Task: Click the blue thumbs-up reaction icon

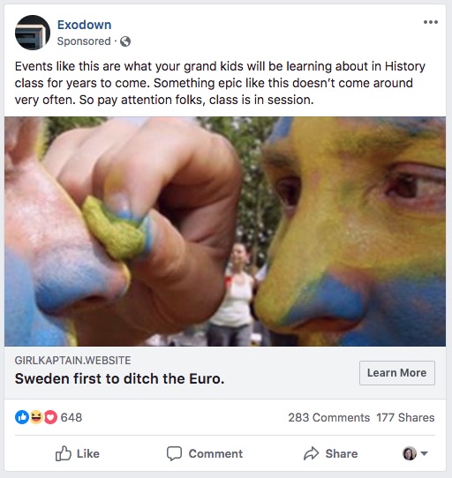Action: coord(22,417)
